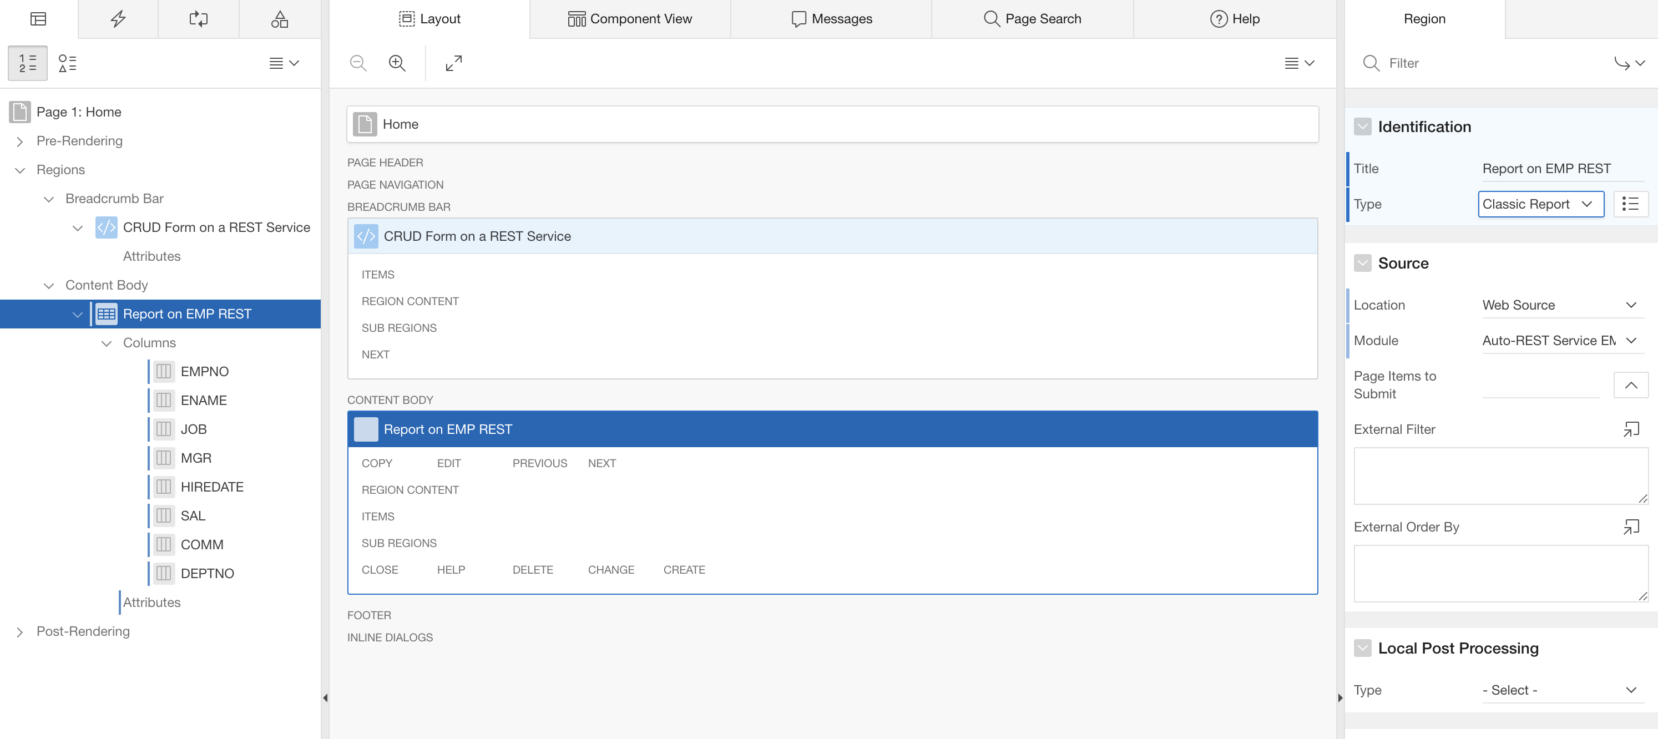
Task: Open the Shared Components shapes tab
Action: 279,19
